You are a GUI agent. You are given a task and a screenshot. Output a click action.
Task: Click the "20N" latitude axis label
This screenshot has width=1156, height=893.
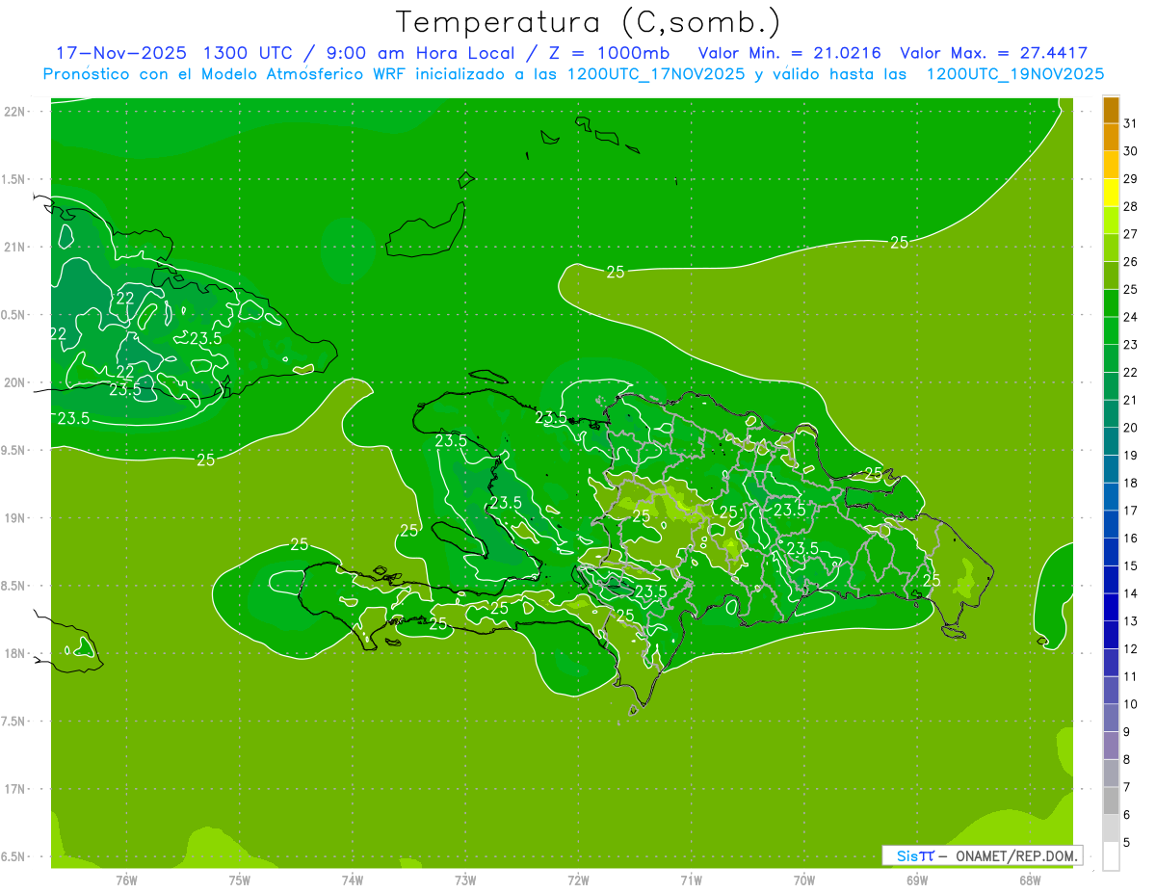click(x=14, y=382)
